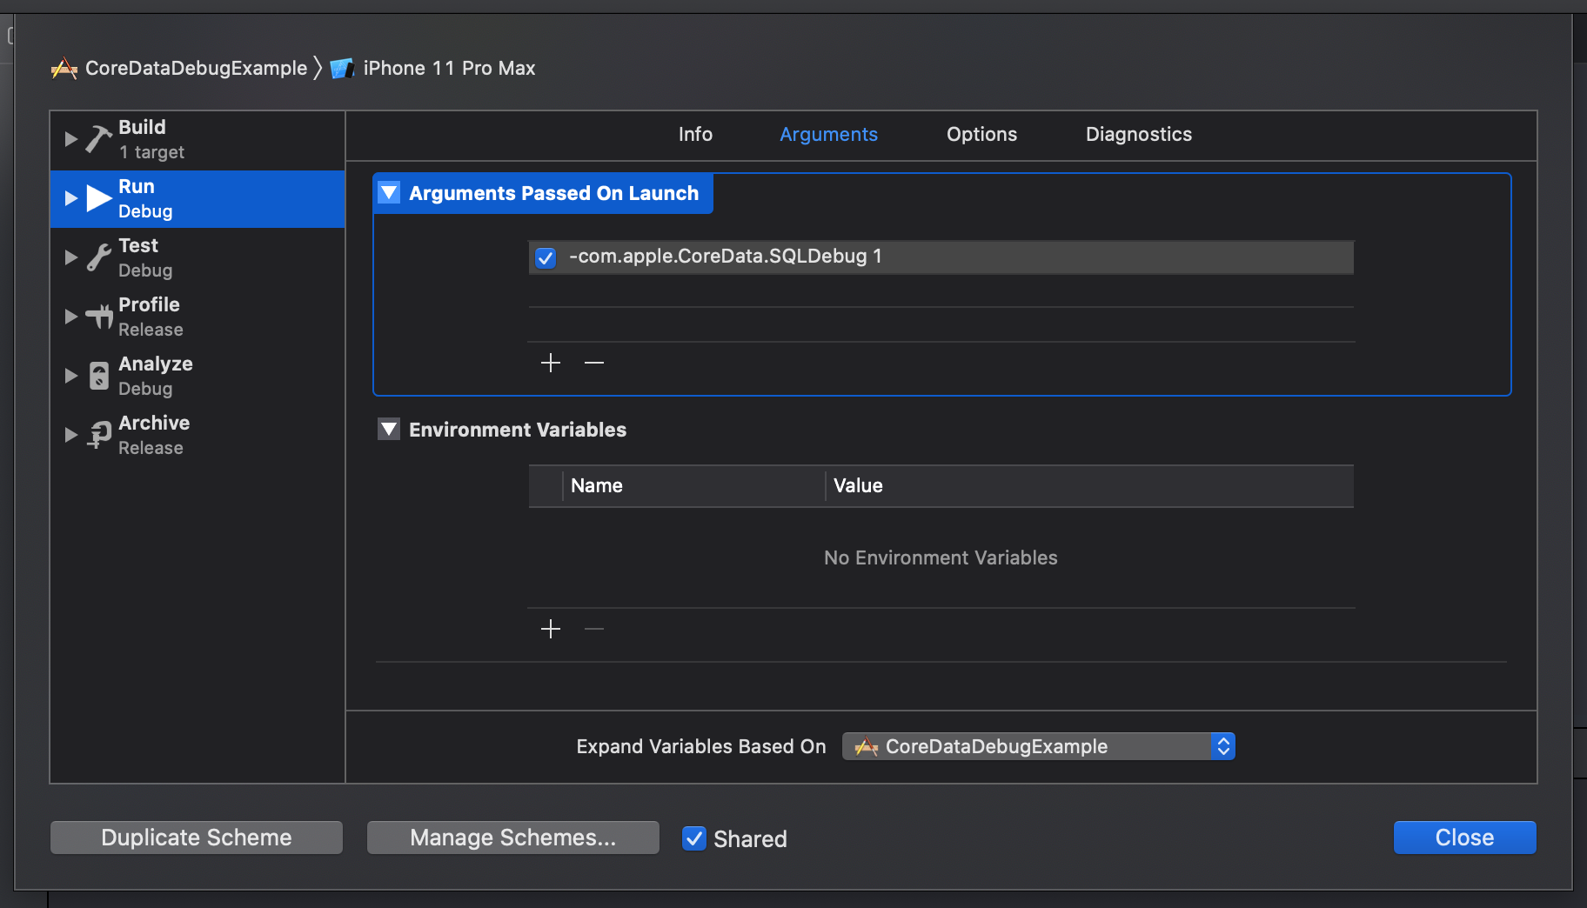Select the Profile Release action row
1587x908 pixels.
pos(198,317)
